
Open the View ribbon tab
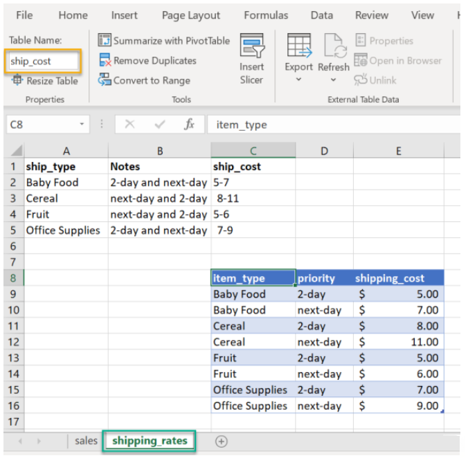coord(422,15)
